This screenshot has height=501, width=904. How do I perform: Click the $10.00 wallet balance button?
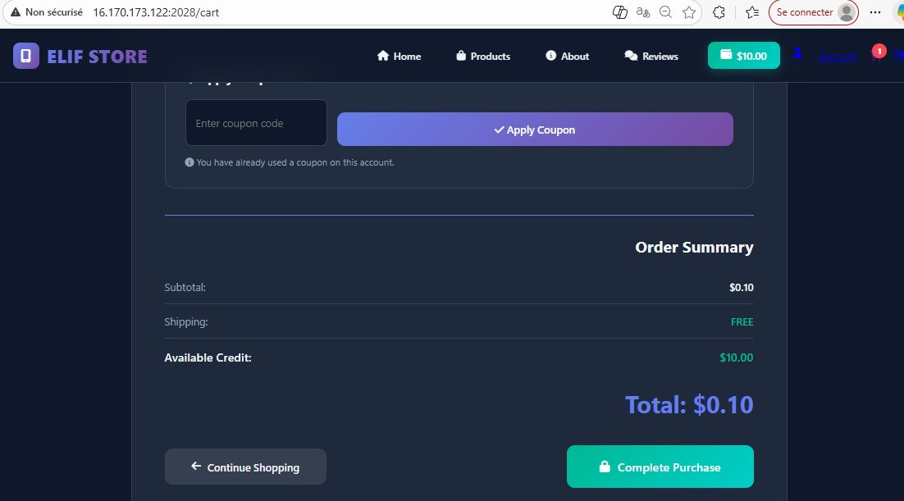click(x=744, y=55)
